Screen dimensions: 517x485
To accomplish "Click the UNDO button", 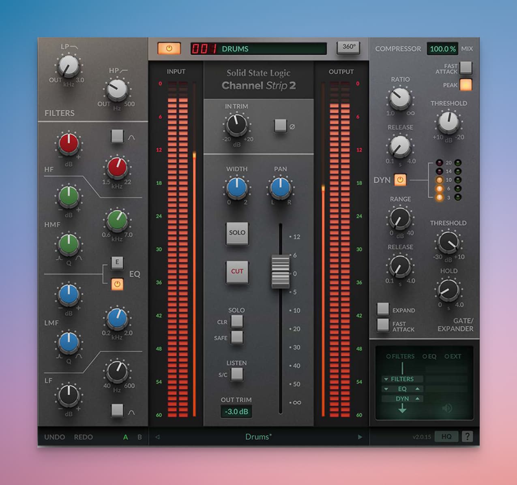I will [x=54, y=437].
